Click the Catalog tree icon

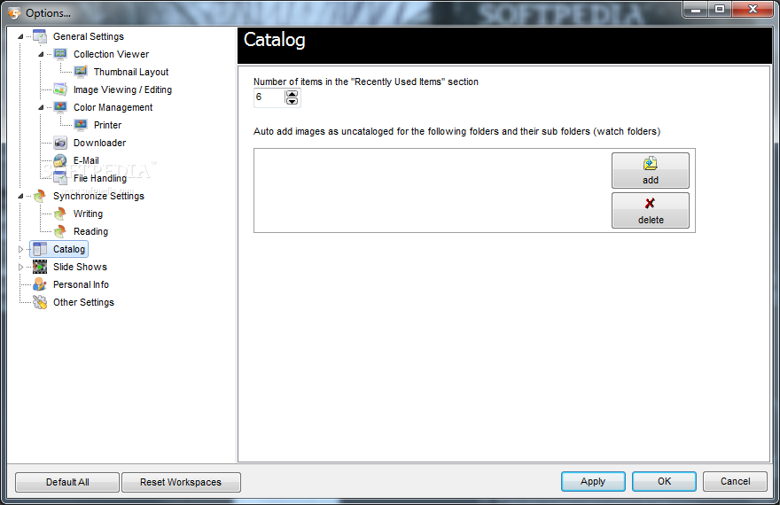pyautogui.click(x=40, y=249)
